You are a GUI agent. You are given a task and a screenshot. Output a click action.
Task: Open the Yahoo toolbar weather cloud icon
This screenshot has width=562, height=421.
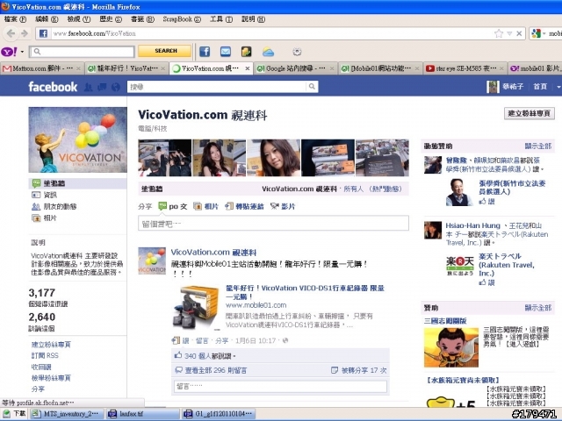click(x=268, y=52)
